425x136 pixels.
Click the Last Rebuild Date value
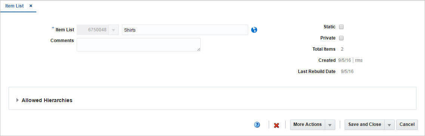(347, 72)
